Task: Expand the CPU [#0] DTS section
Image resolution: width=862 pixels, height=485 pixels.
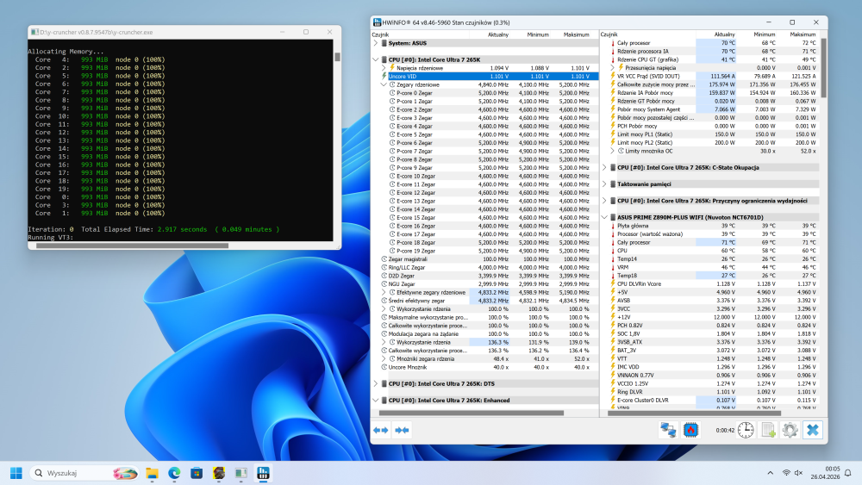Action: (376, 383)
